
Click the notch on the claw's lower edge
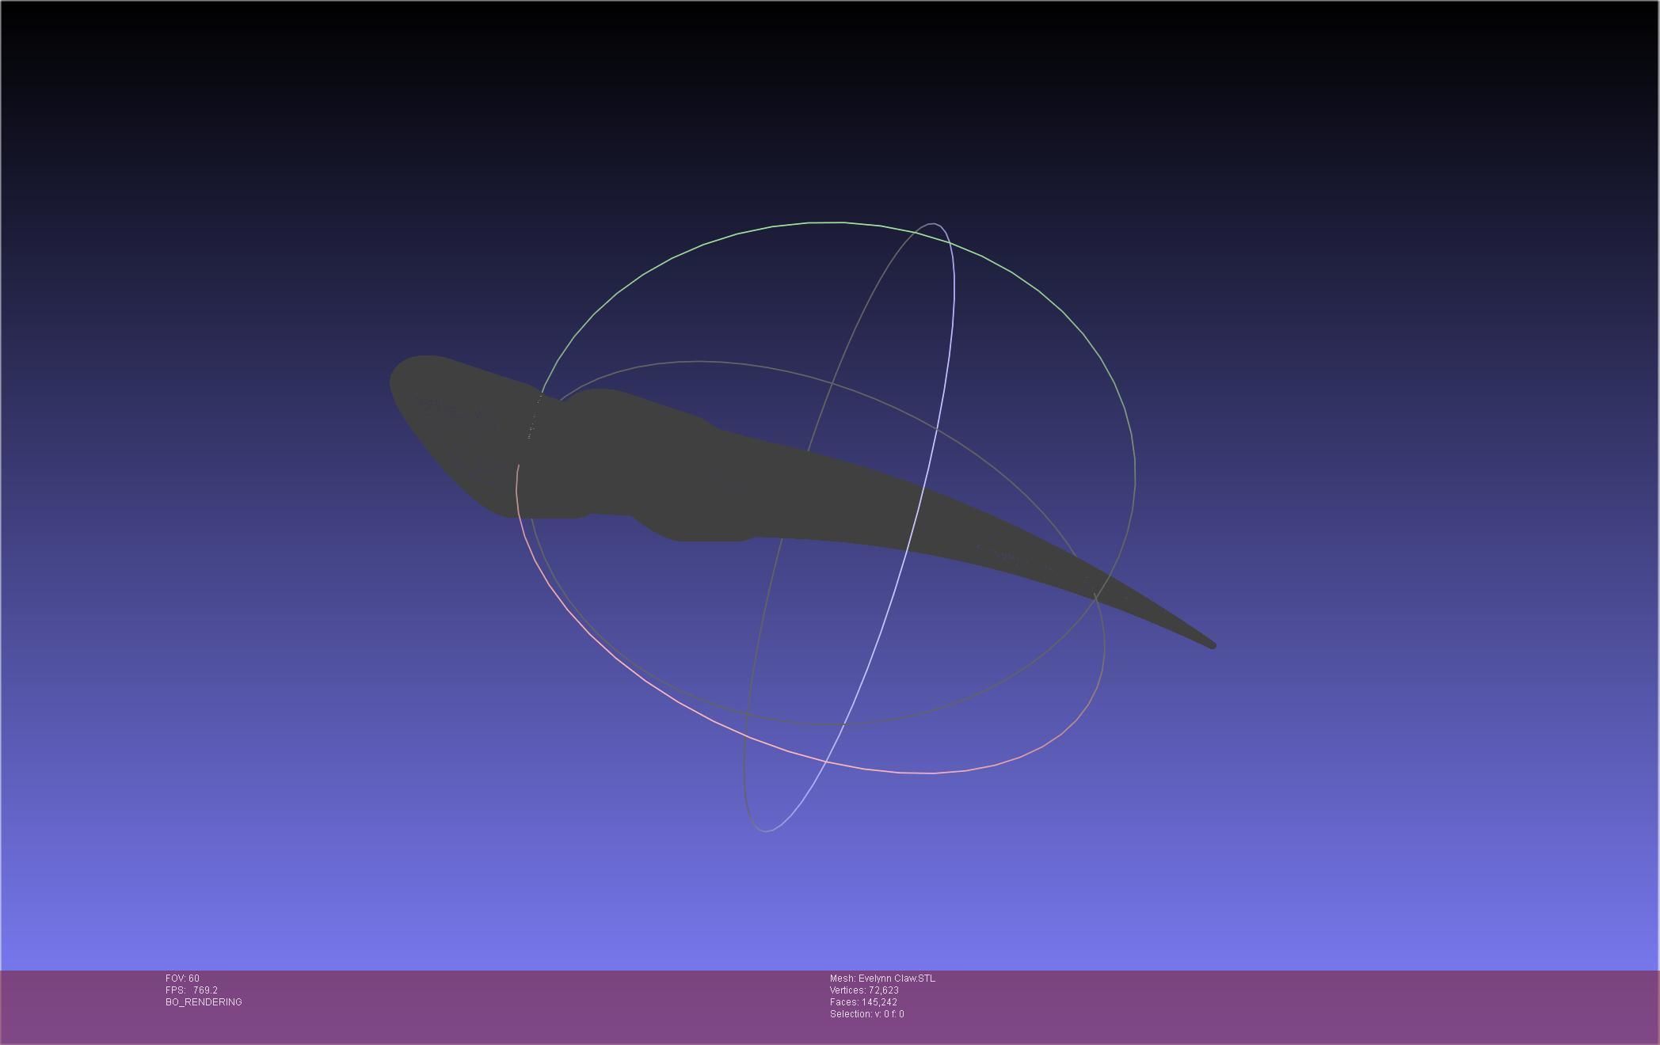610,515
